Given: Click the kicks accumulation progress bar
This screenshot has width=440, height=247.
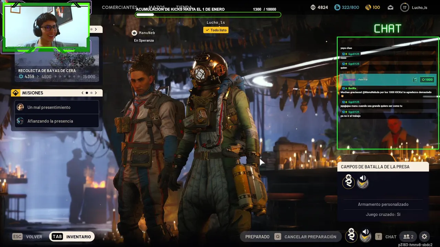Looking at the screenshot, I should [208, 15].
